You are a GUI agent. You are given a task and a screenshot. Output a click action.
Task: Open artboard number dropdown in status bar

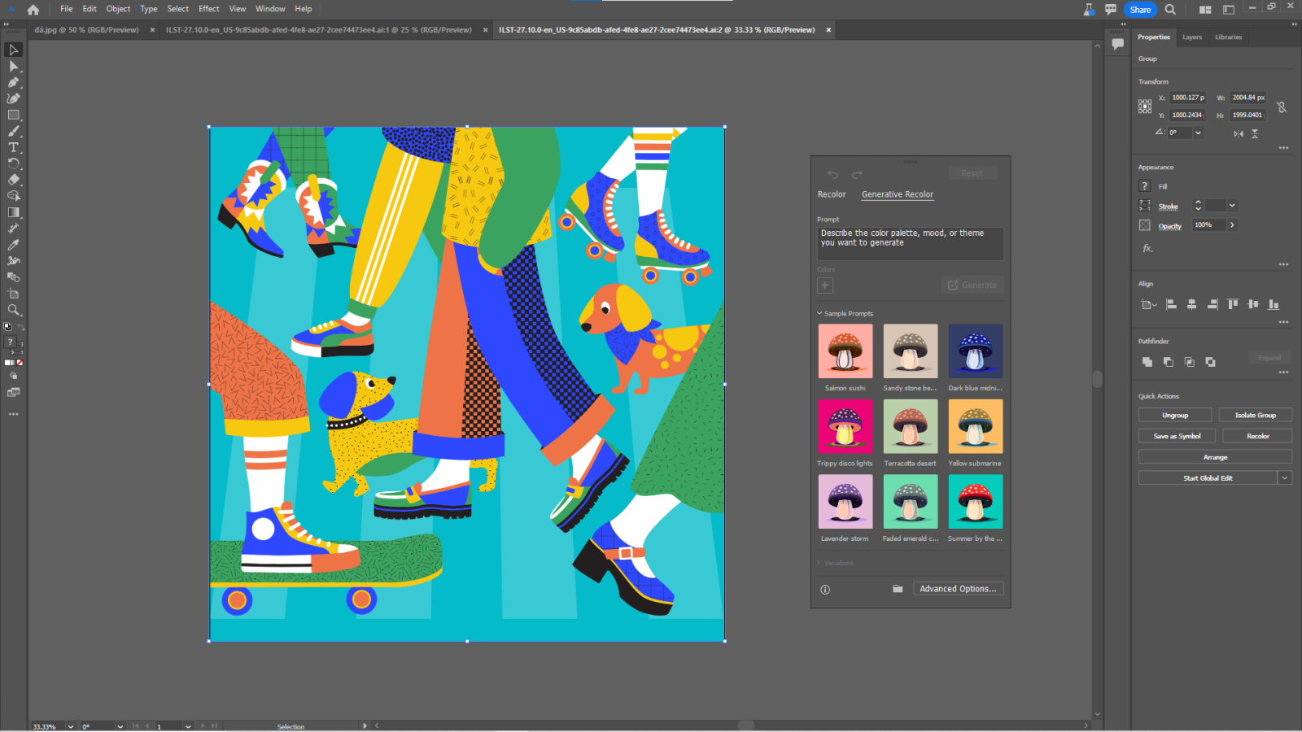[x=187, y=726]
